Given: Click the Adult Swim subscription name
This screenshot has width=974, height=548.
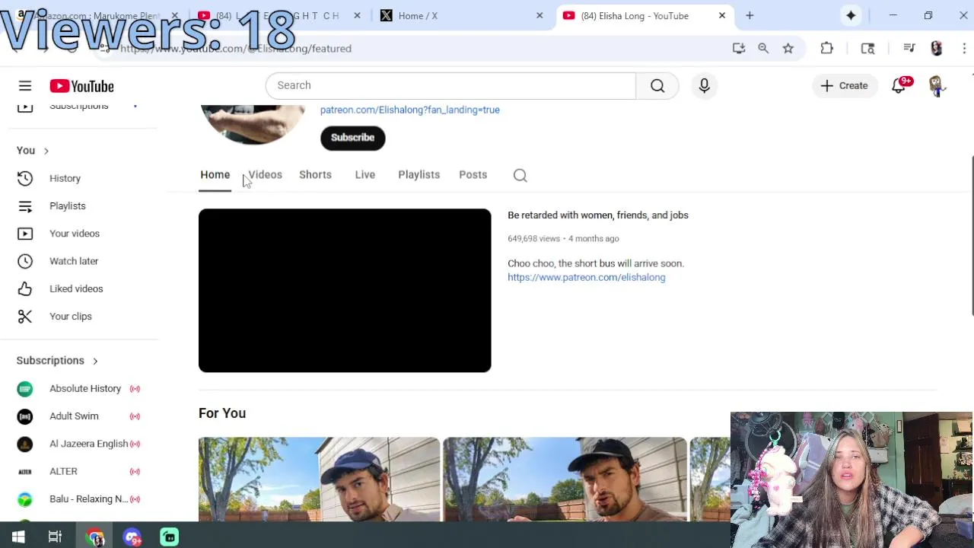Looking at the screenshot, I should pos(74,416).
